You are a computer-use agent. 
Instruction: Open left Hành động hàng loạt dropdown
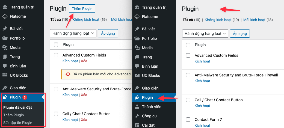click(73, 33)
